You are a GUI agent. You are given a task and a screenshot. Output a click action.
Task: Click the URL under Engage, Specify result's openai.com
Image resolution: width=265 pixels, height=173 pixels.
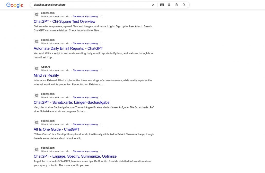point(56,151)
